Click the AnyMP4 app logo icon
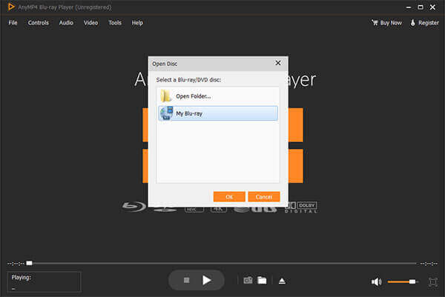Viewport: 445px width, 297px height. click(x=11, y=7)
